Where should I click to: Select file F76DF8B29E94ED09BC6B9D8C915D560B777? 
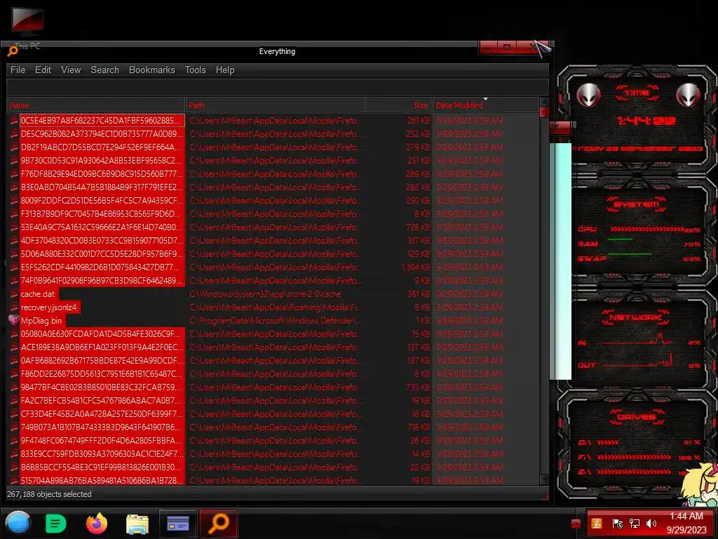tap(101, 174)
